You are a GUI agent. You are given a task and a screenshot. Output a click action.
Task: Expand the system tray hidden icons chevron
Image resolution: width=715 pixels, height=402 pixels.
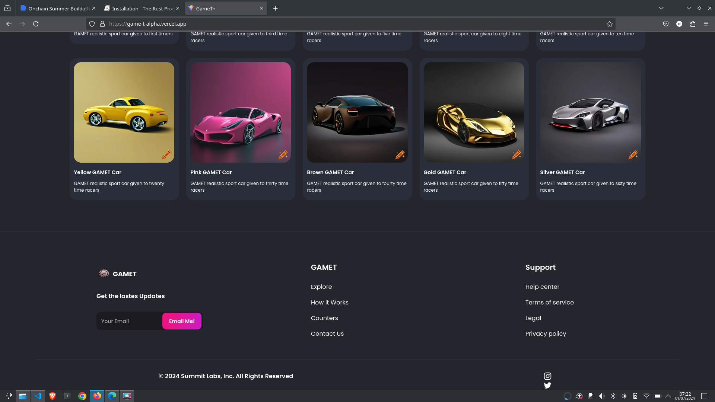click(668, 396)
